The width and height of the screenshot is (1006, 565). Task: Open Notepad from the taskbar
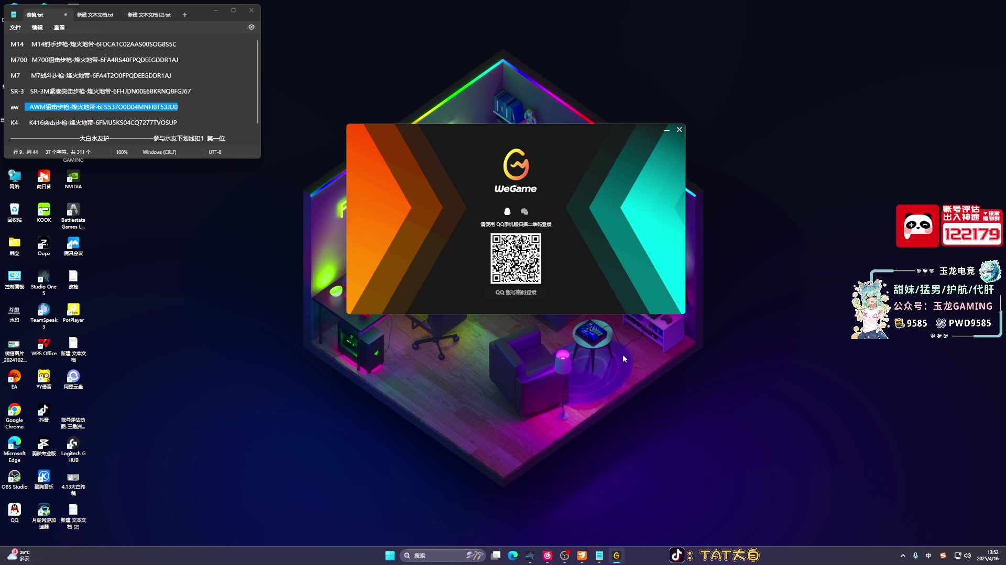coord(599,556)
